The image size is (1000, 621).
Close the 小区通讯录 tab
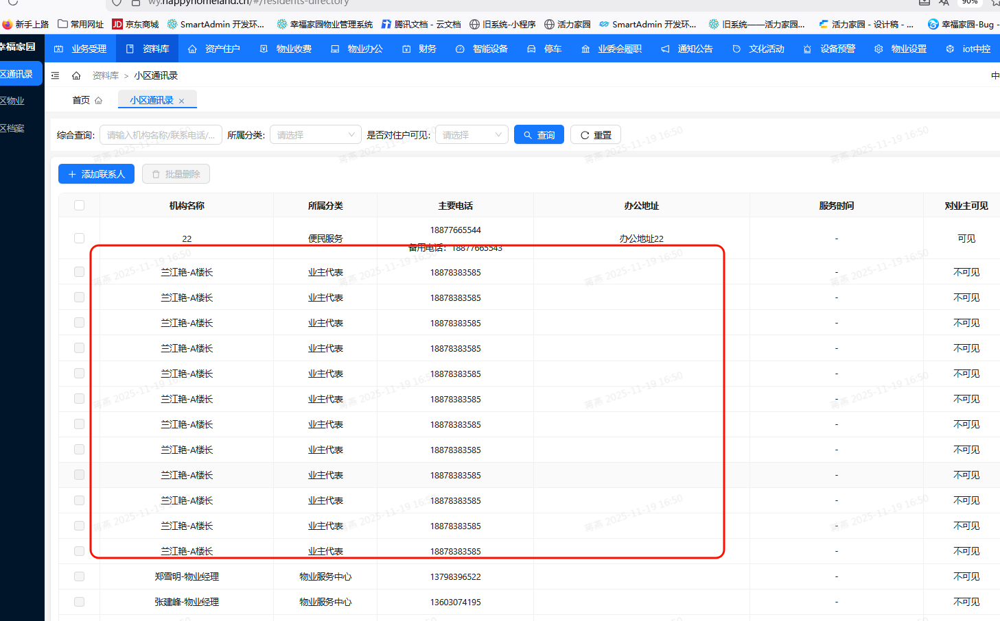(181, 101)
